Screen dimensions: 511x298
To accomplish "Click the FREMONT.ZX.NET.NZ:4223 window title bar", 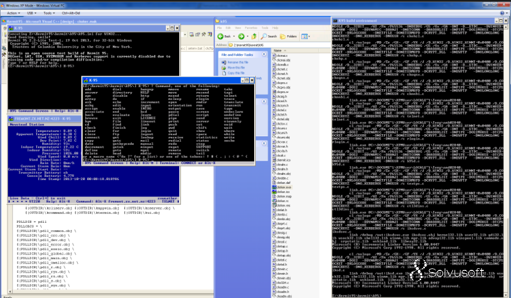I will tap(44, 119).
